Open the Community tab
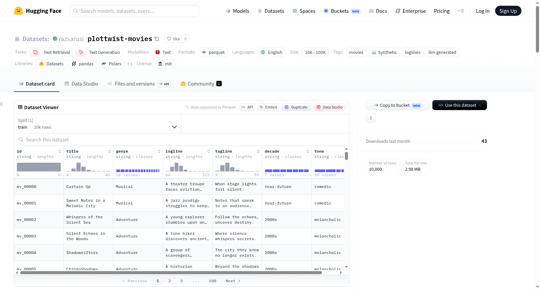 201,84
